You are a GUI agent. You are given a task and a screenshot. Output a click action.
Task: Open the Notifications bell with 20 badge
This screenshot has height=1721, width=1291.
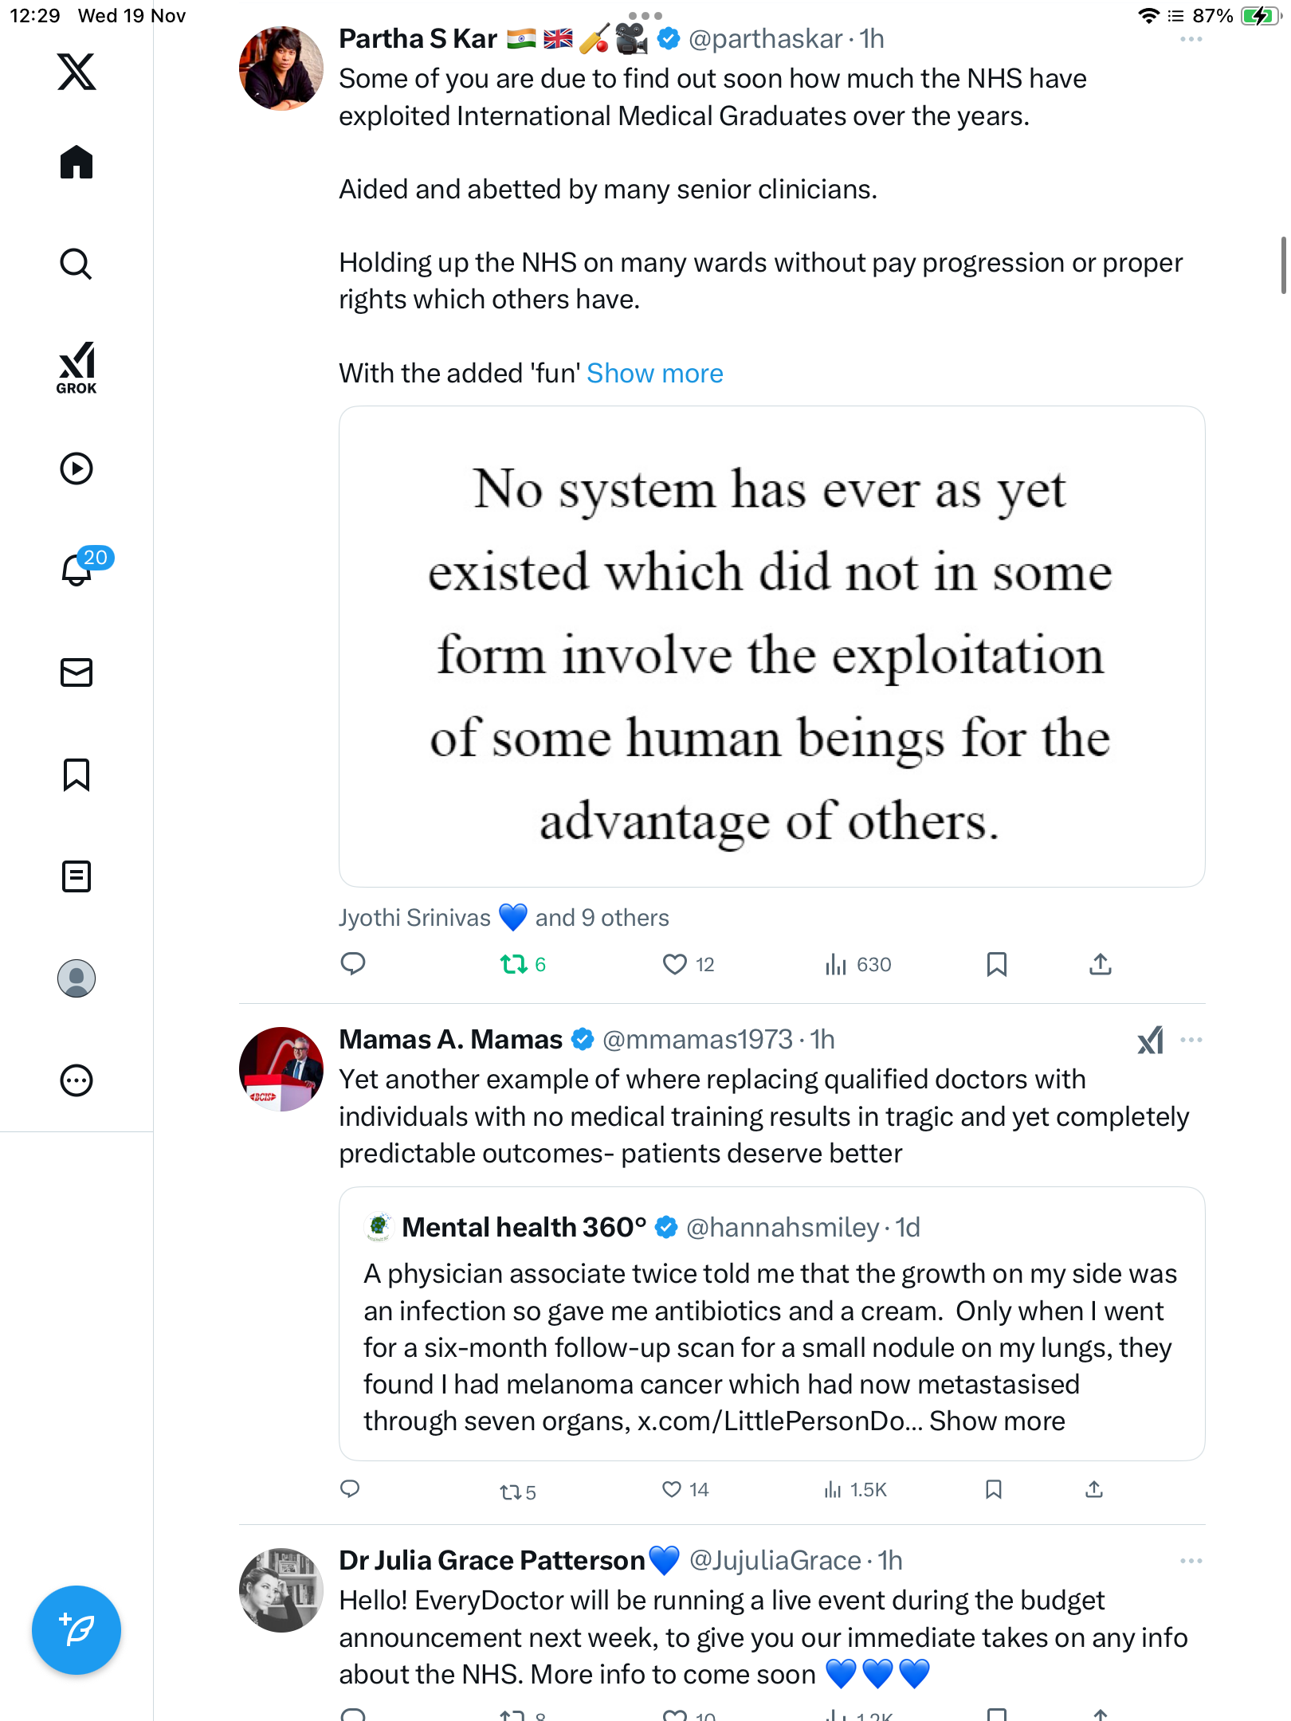[77, 570]
